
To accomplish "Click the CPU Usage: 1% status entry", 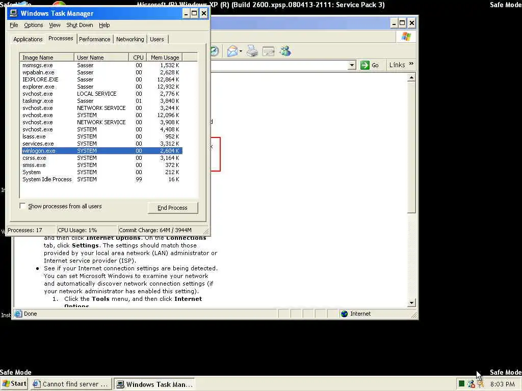I will [x=87, y=230].
